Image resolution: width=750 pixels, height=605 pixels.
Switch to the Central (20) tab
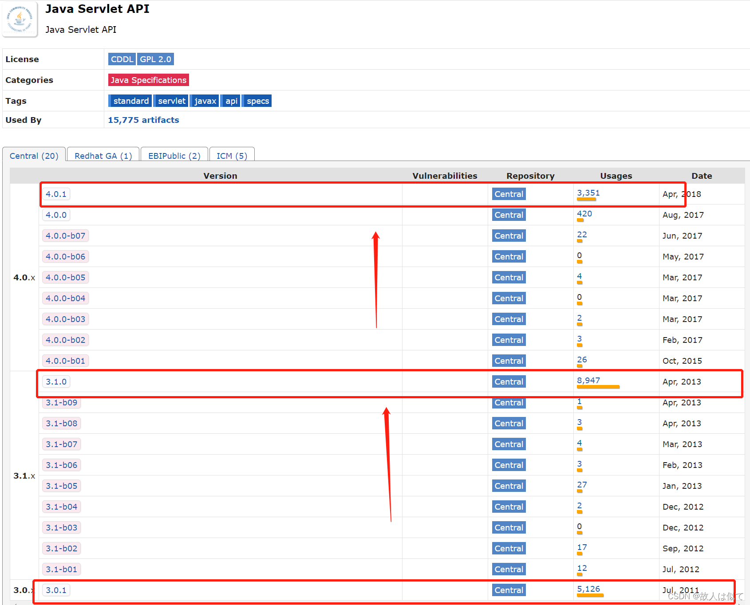(x=34, y=155)
